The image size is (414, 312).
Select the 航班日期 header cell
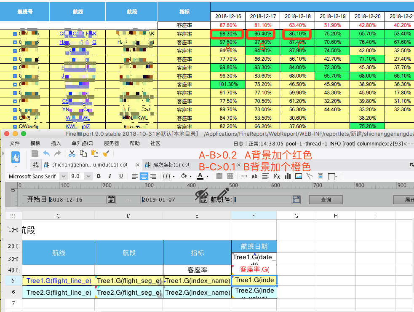[x=254, y=246]
